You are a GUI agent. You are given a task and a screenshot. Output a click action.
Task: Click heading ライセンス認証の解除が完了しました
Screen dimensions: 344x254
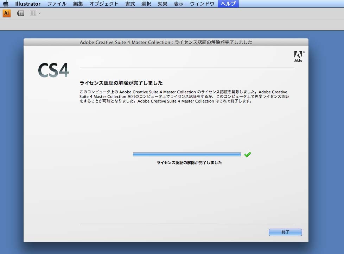pos(121,83)
